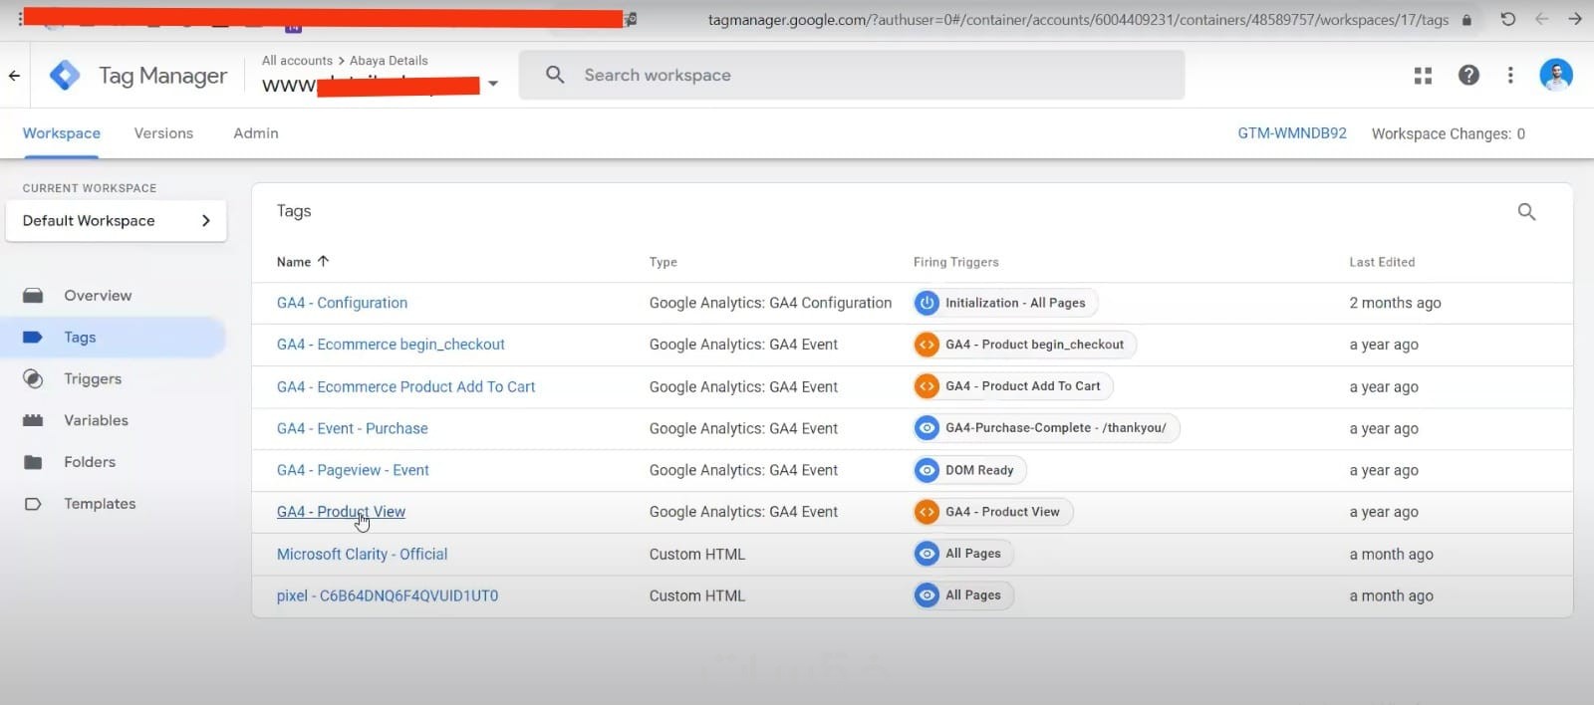Expand the container selector dropdown arrow
This screenshot has width=1594, height=705.
click(493, 85)
